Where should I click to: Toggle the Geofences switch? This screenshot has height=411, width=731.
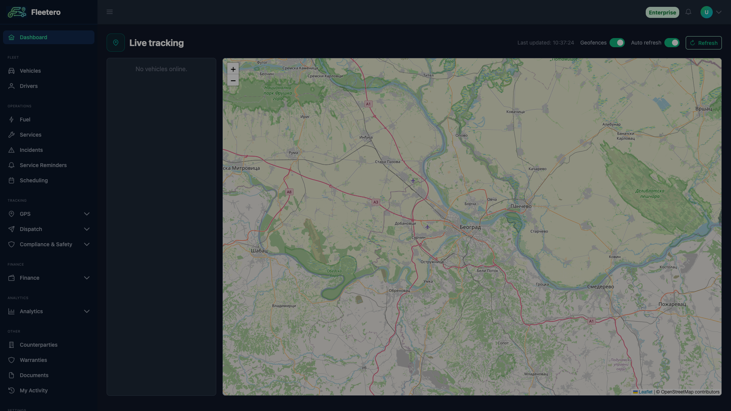(x=617, y=43)
